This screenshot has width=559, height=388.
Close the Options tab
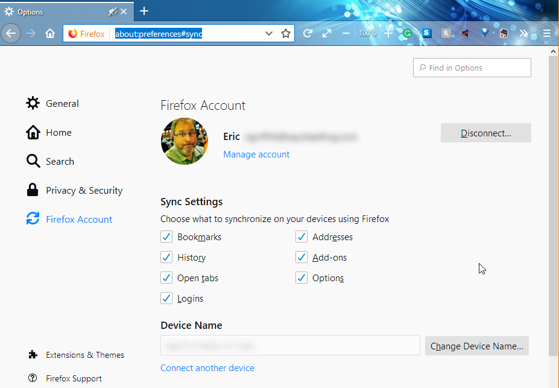124,12
